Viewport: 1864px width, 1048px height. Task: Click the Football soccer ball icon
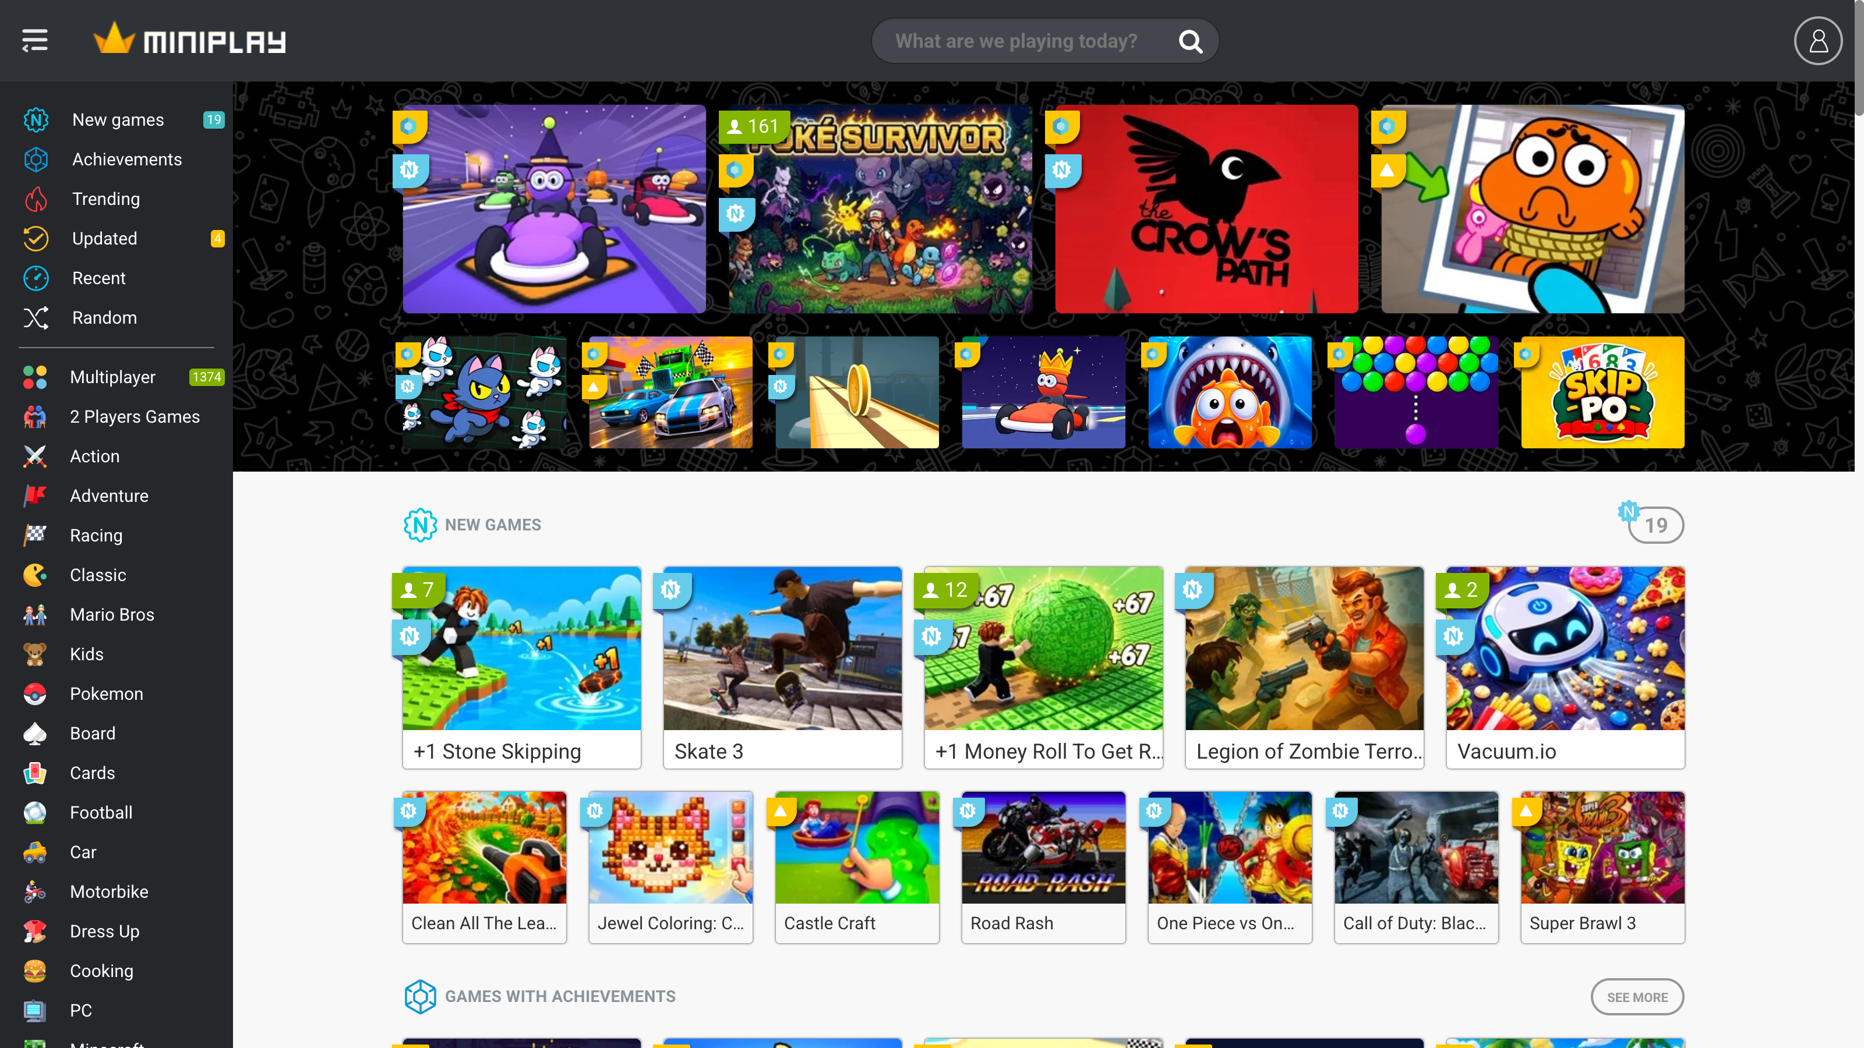tap(35, 812)
